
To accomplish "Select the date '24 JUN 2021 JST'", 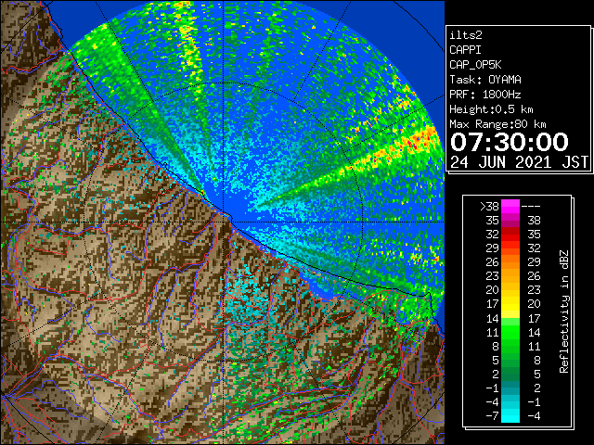I will [x=519, y=162].
